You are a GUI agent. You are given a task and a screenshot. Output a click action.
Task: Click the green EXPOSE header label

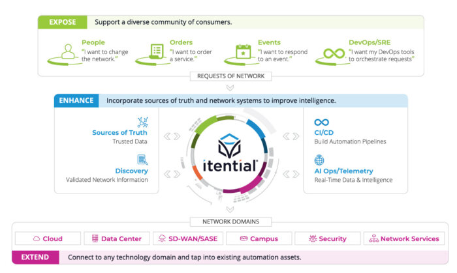pos(63,22)
